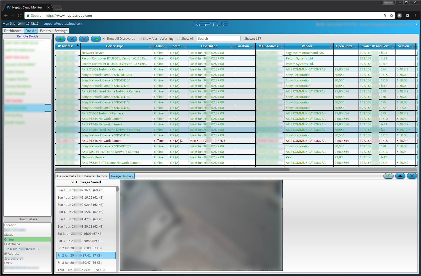
Task: Click the blue X close details button
Action: 412,176
